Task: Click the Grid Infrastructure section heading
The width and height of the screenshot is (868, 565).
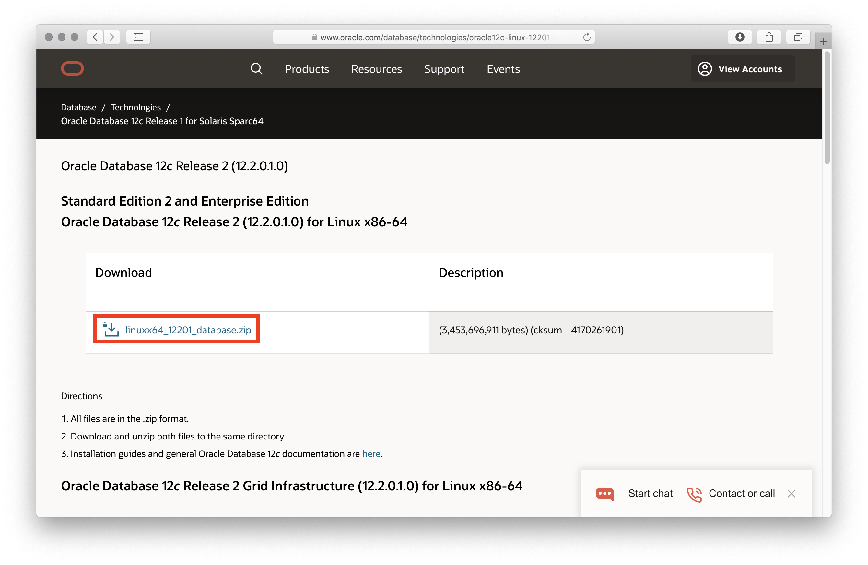Action: [x=291, y=486]
